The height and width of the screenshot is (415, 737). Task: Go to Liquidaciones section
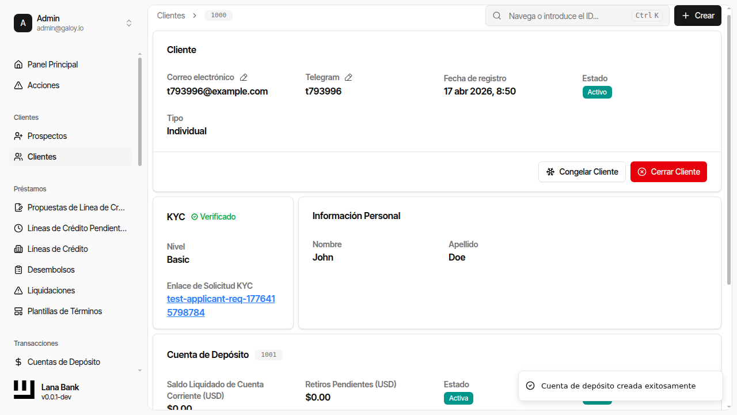click(x=51, y=290)
